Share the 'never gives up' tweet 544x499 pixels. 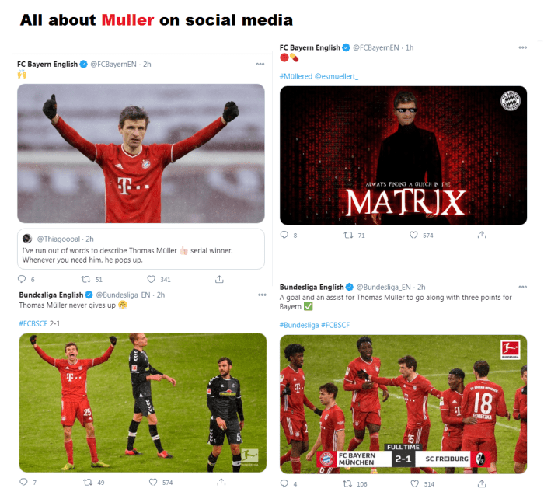click(221, 482)
